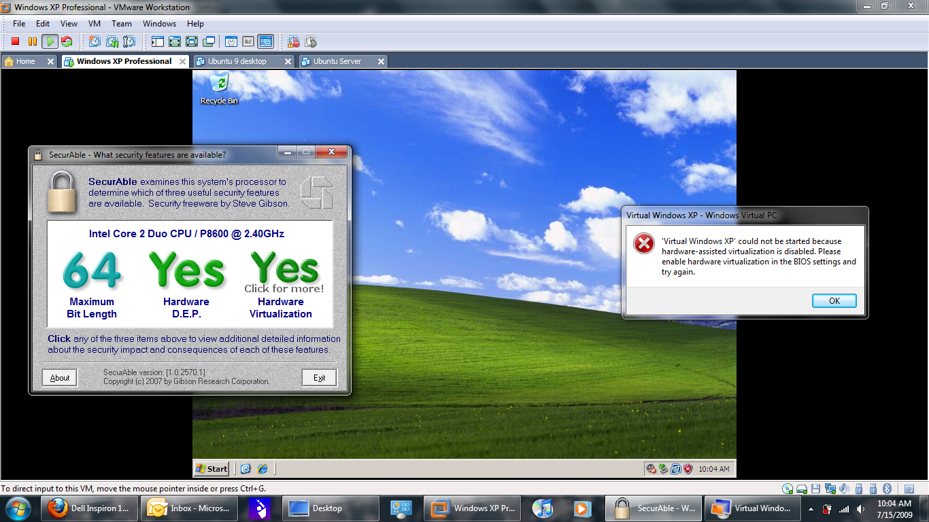This screenshot has height=522, width=929.
Task: Click the CD/DVD drive device icon in VMware status bar
Action: click(788, 489)
